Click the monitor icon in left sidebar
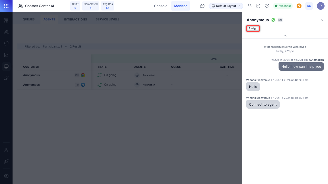Screen dimensions: 328x184 point(6,67)
